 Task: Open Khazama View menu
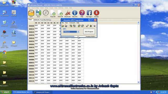coord(66,23)
